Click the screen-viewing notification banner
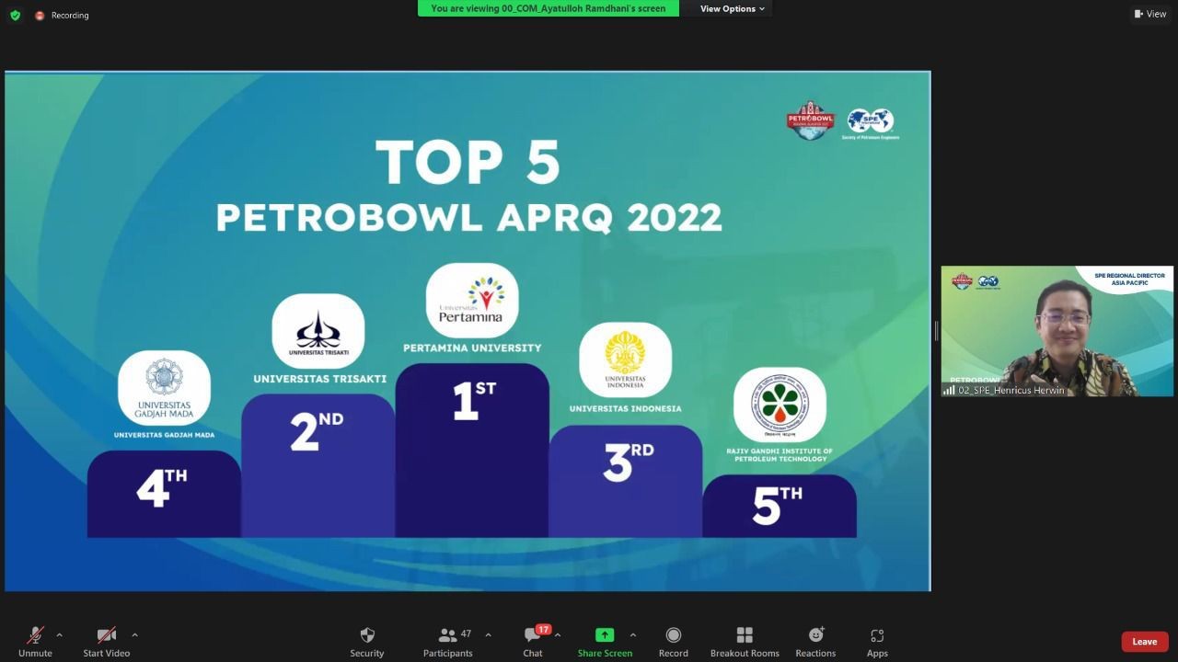1178x662 pixels. (x=549, y=8)
